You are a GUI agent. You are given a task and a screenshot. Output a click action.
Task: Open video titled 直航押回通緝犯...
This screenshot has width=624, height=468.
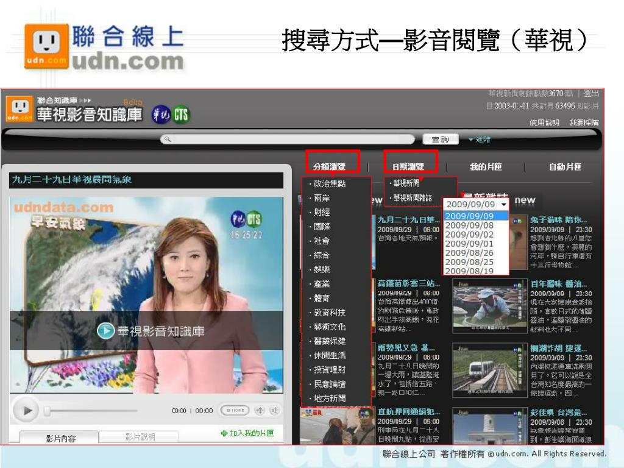pos(409,412)
